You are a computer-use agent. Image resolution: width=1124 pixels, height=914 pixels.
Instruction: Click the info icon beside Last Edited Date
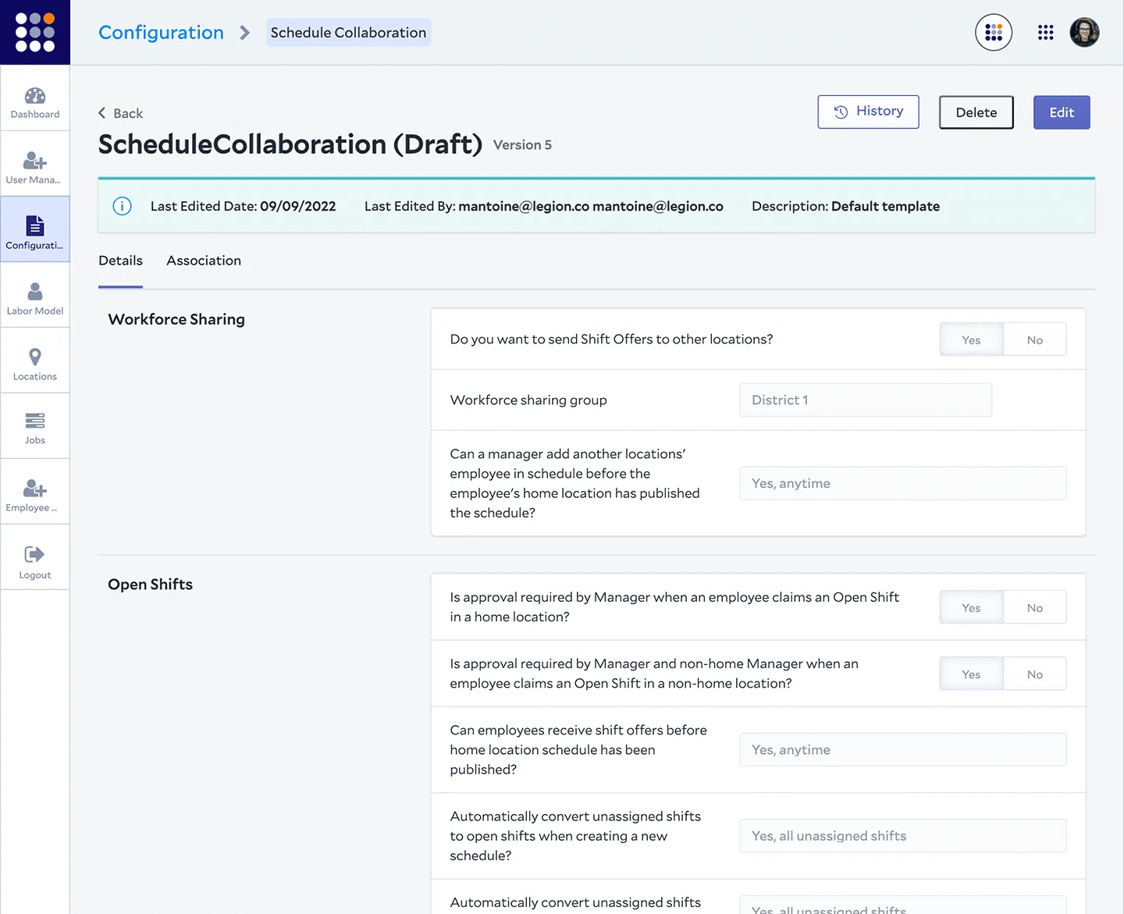click(x=123, y=206)
